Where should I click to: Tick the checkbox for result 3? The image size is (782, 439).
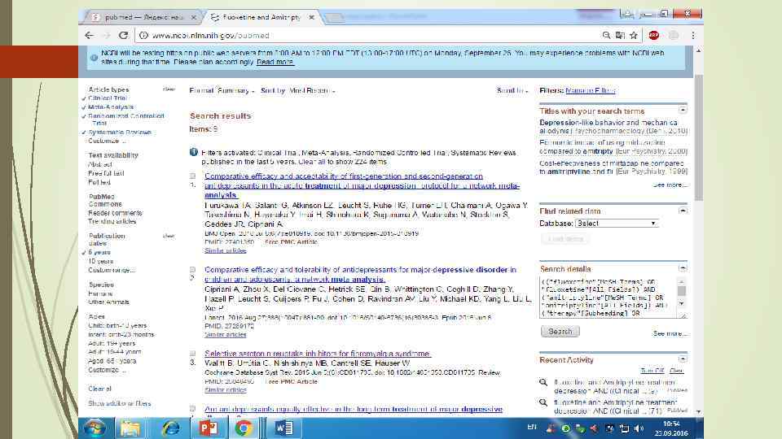[x=192, y=354]
